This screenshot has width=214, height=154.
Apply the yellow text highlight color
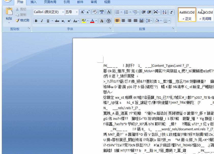84,21
